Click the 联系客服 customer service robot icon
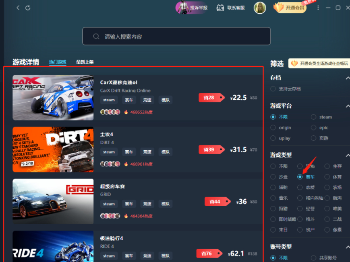Screen dimensions: 350x262 pos(220,8)
